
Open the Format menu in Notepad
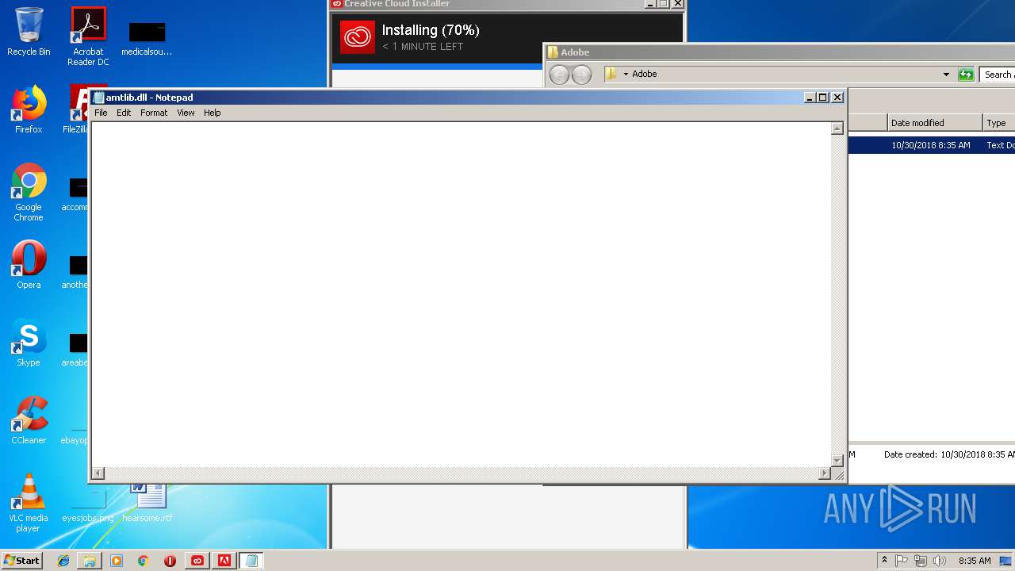coord(154,113)
